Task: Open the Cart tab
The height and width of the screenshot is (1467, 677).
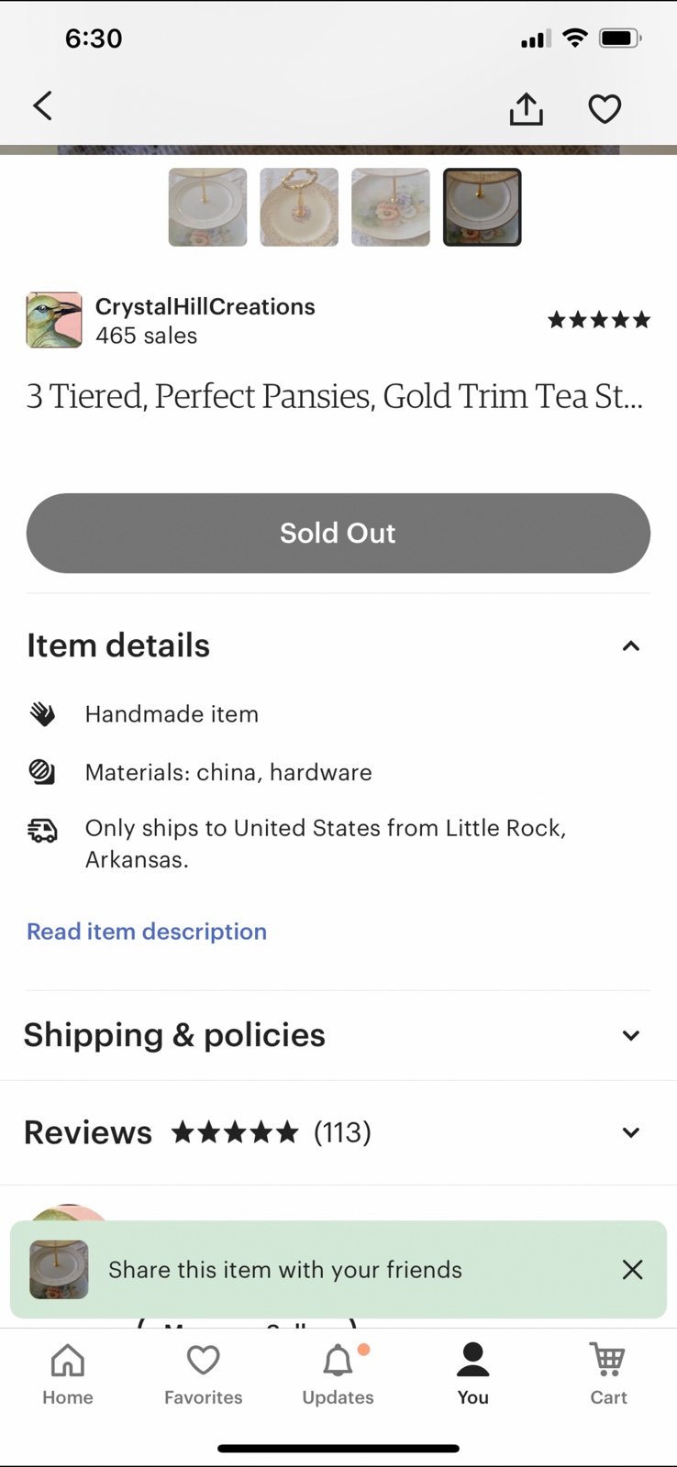Action: click(x=608, y=1373)
